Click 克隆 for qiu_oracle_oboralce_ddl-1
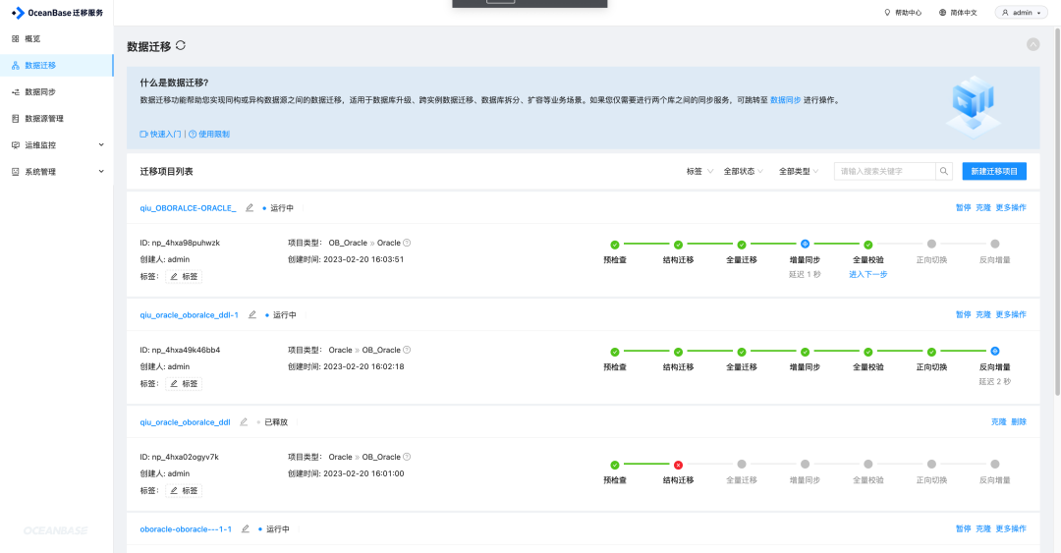 point(983,314)
